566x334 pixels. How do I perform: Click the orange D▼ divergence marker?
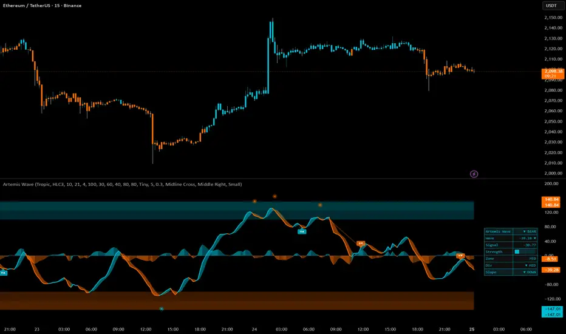click(x=361, y=244)
